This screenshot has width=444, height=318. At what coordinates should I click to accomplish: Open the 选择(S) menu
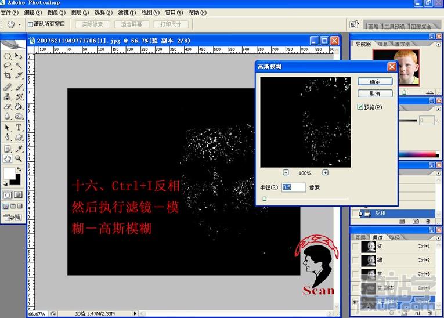[x=103, y=12]
